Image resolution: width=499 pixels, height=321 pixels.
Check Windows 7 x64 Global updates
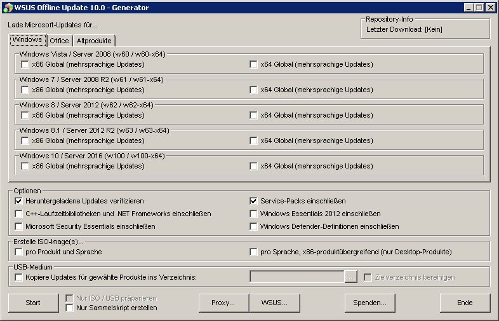(x=254, y=90)
